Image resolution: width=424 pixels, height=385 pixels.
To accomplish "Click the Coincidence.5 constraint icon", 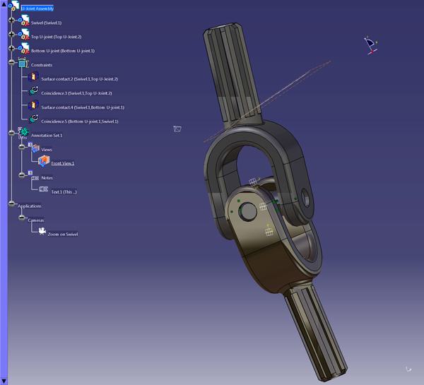I will click(33, 120).
